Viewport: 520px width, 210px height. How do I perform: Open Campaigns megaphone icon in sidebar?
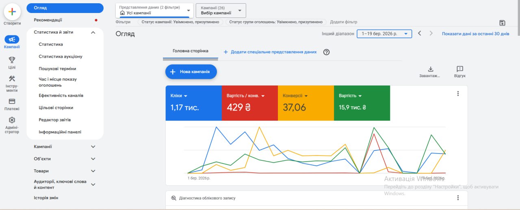point(12,39)
